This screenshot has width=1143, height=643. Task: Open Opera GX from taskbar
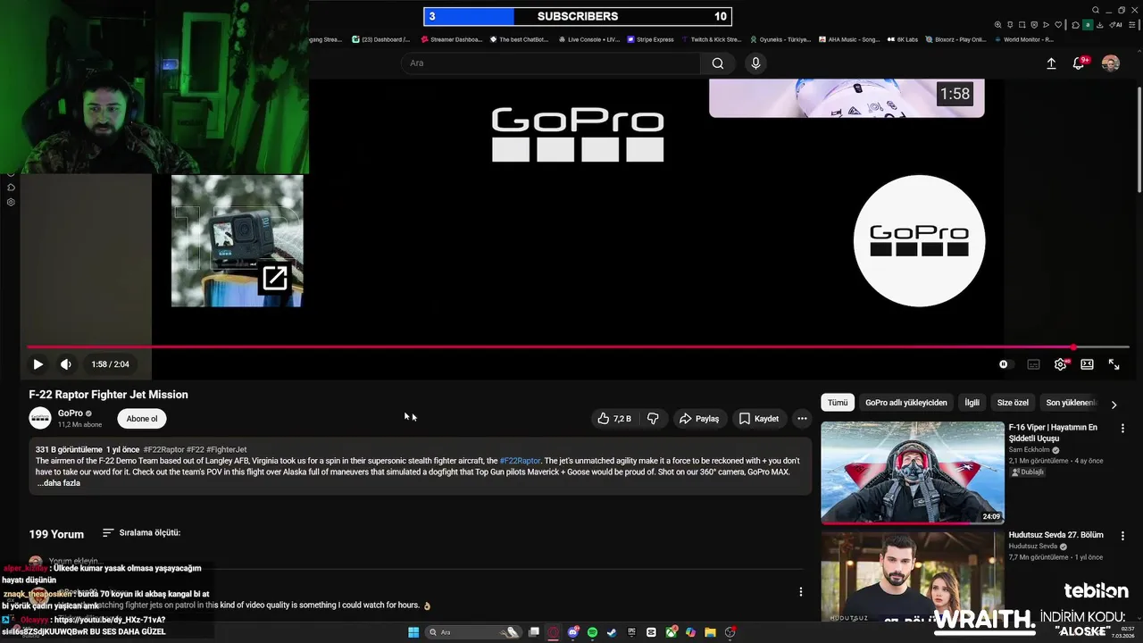[554, 632]
